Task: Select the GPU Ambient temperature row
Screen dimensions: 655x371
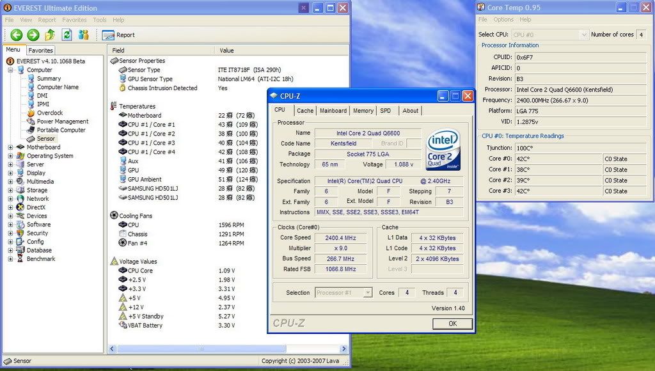Action: tap(189, 179)
